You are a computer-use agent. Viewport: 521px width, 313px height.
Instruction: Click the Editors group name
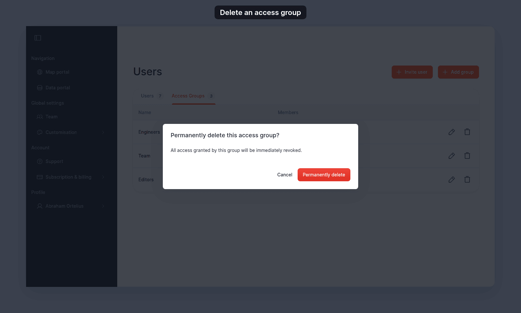146,180
